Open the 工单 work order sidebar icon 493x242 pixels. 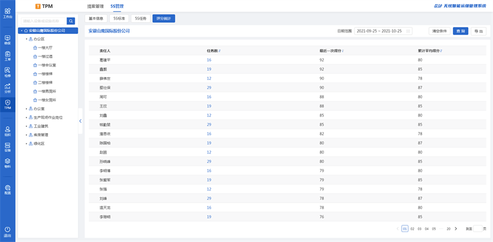(x=7, y=54)
